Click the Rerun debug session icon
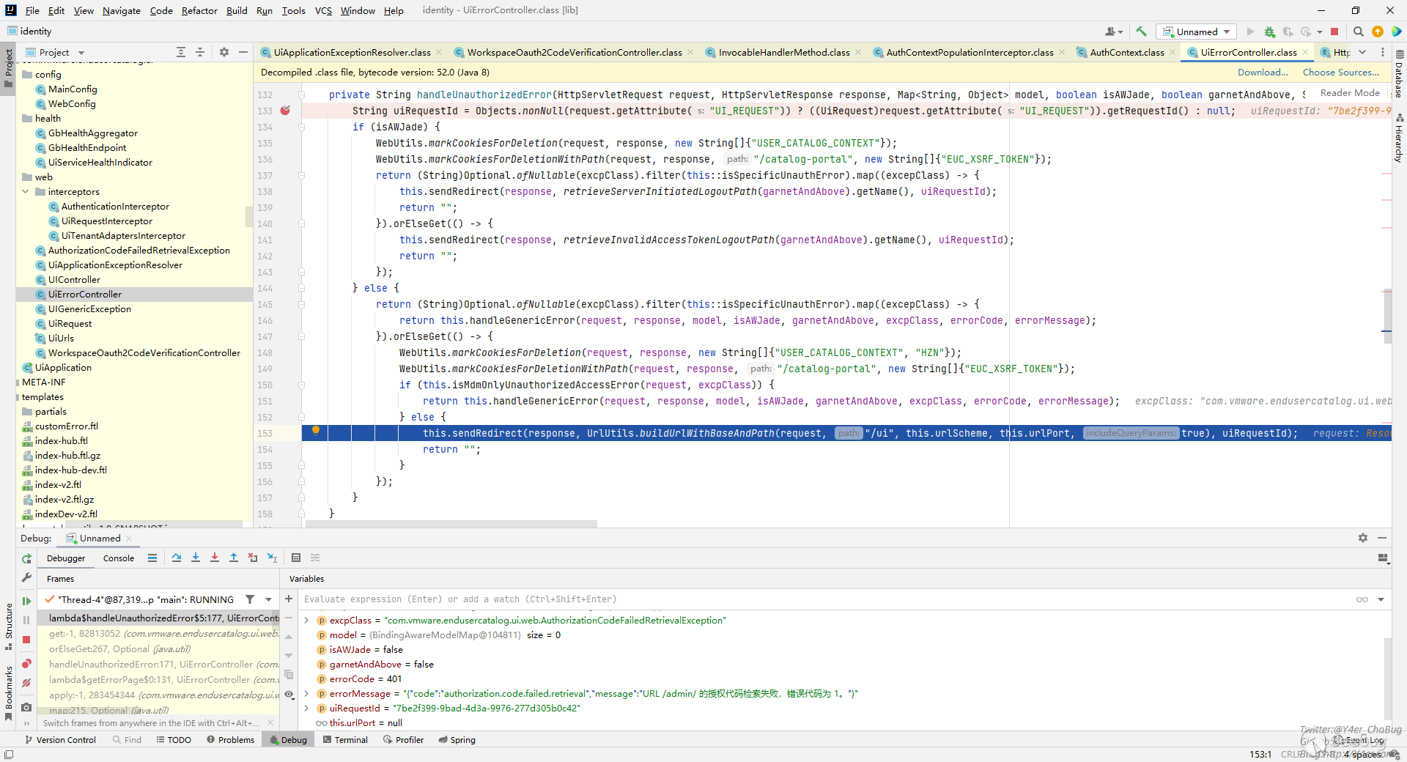 (26, 558)
